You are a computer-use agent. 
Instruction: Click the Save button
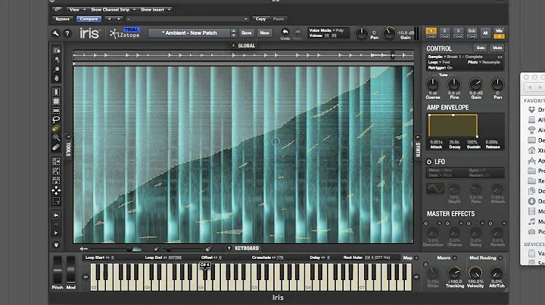click(247, 33)
